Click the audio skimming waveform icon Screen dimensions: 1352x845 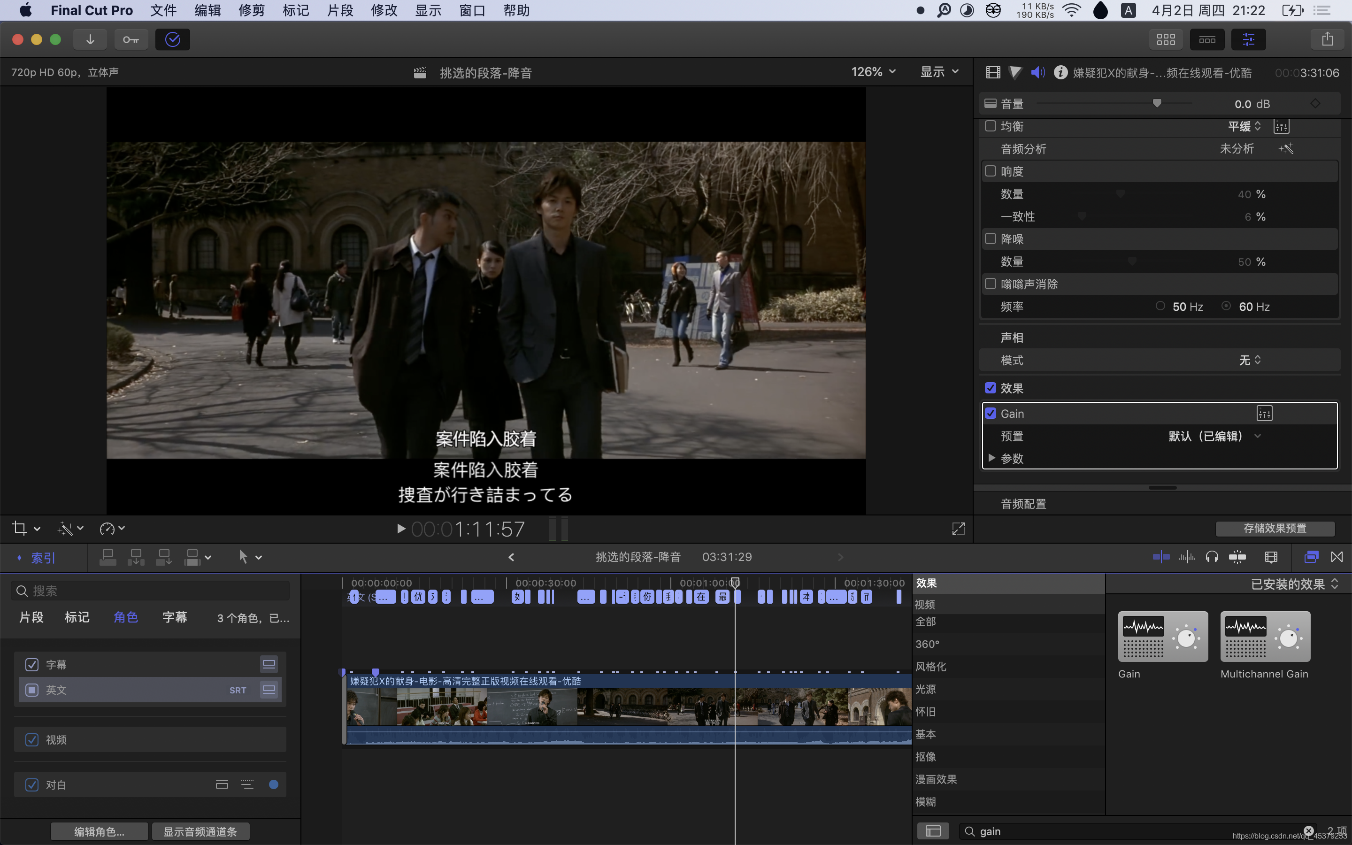click(1187, 557)
